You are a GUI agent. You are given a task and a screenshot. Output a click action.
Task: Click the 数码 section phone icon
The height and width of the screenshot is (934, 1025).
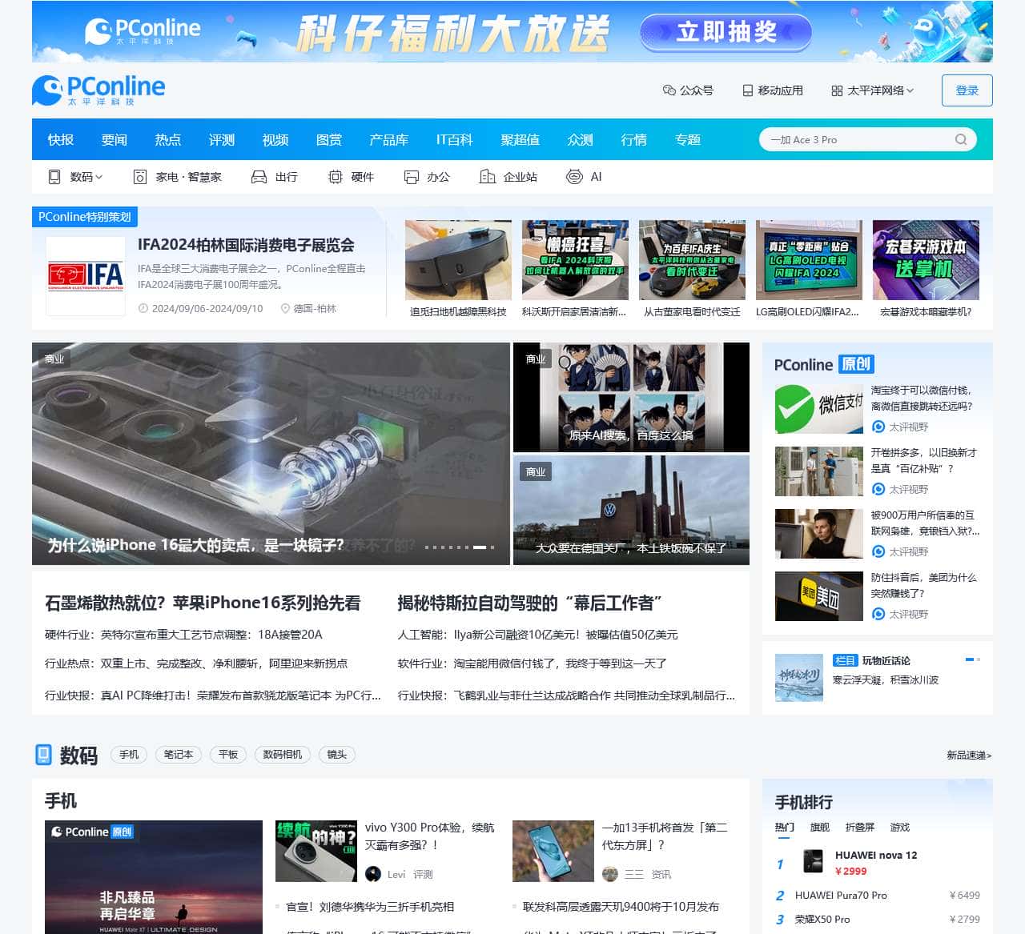(43, 755)
